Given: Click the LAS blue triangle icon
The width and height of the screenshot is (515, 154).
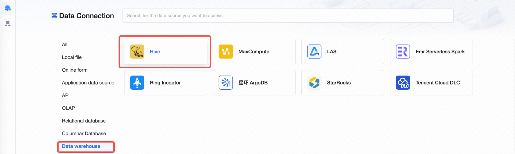Looking at the screenshot, I should pos(314,52).
